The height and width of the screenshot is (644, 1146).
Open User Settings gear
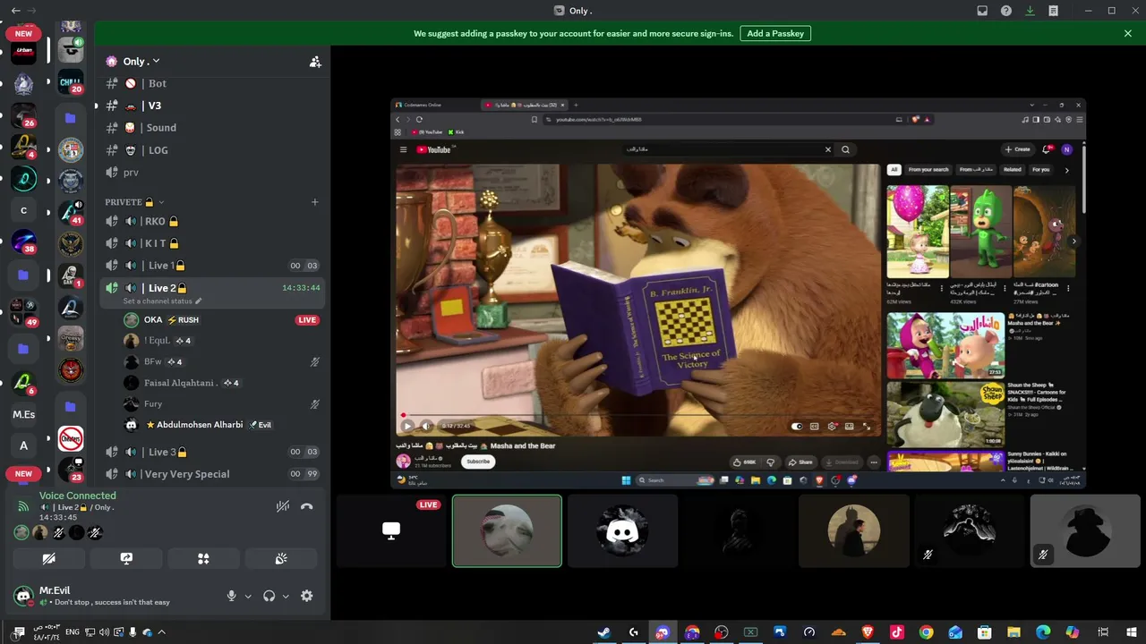tap(307, 596)
